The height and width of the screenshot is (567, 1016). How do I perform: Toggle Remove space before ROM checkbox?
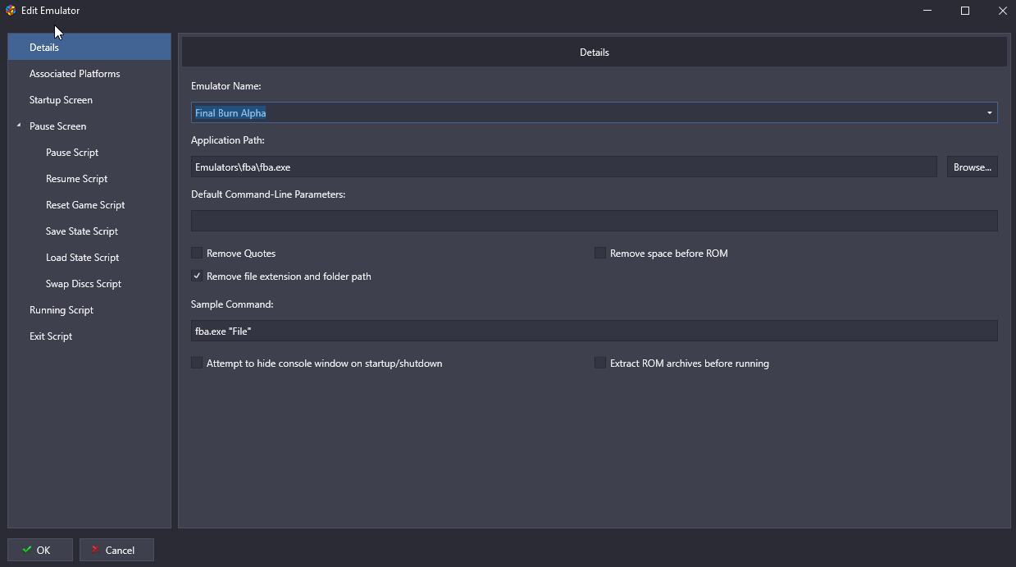coord(600,254)
